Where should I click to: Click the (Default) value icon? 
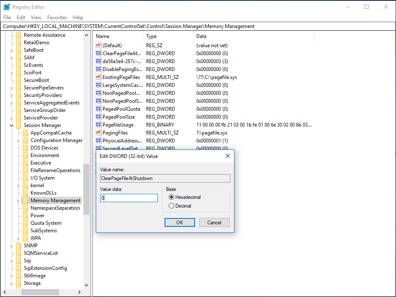coord(98,45)
